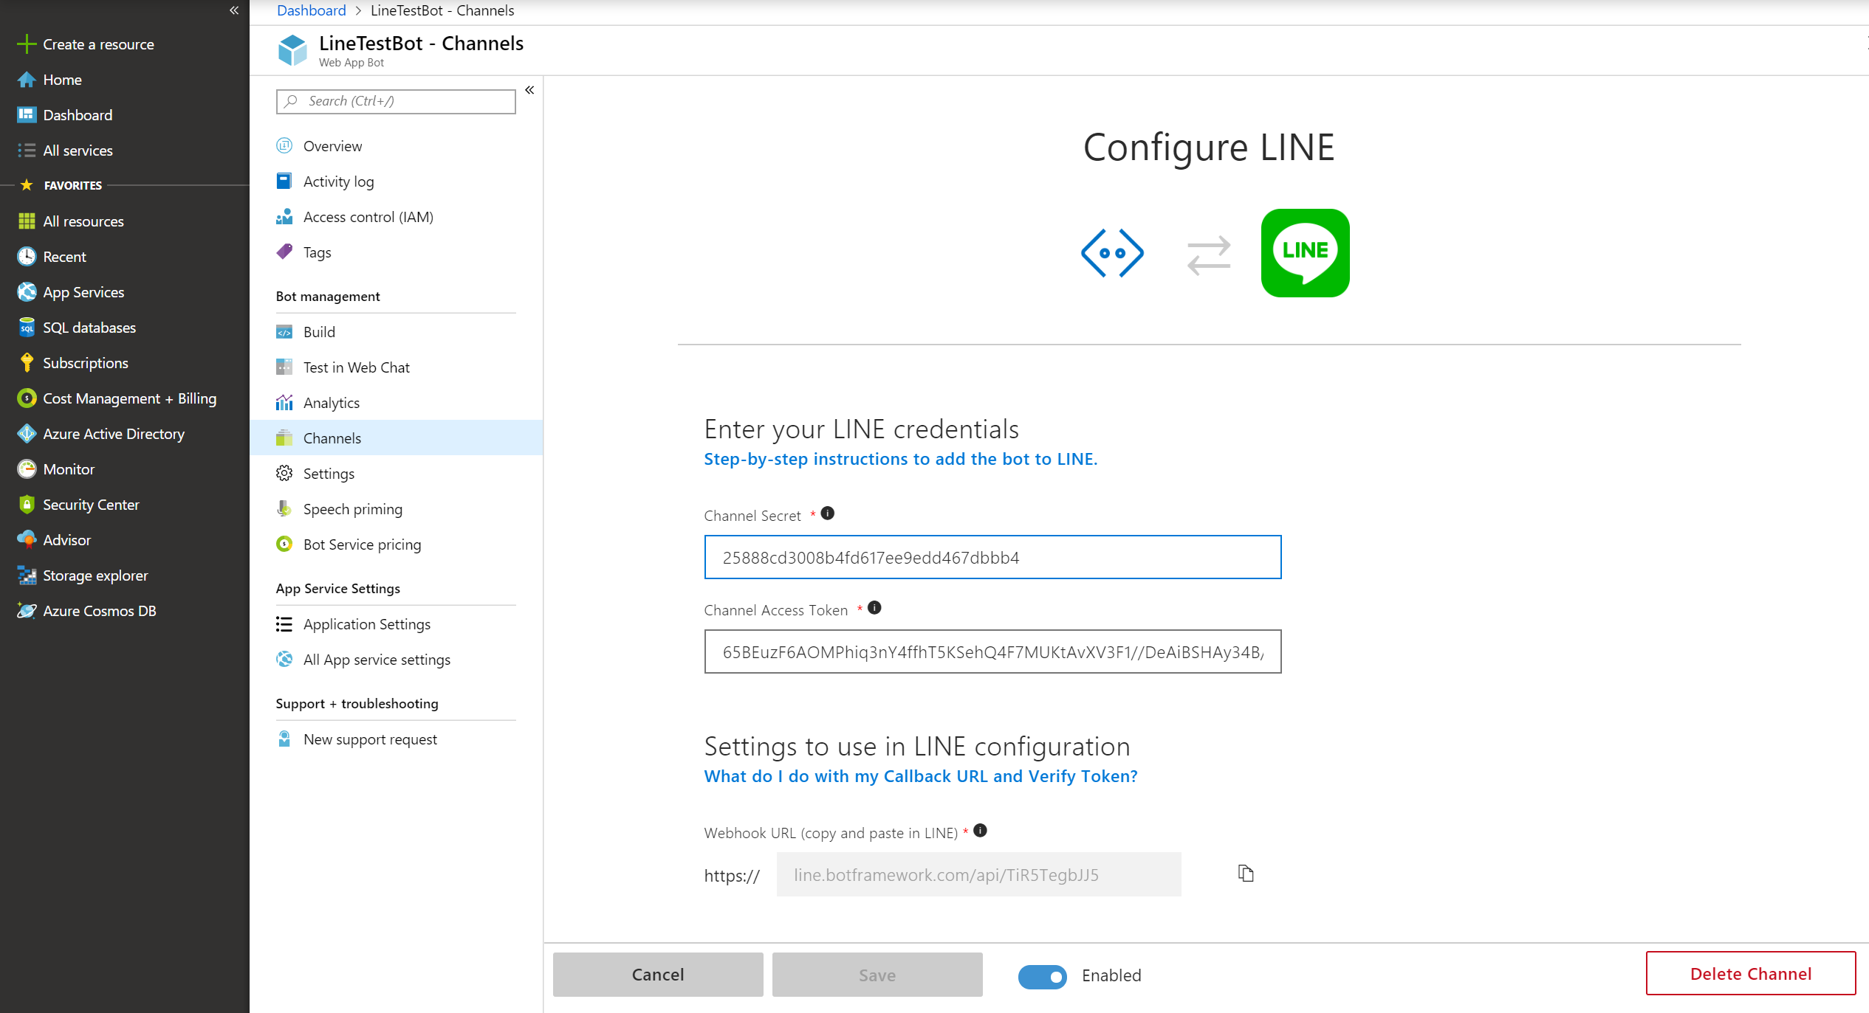Image resolution: width=1869 pixels, height=1013 pixels.
Task: Click the Channel Secret input field
Action: coord(992,556)
